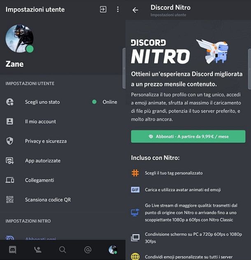Tap the logout icon in header

[103, 9]
